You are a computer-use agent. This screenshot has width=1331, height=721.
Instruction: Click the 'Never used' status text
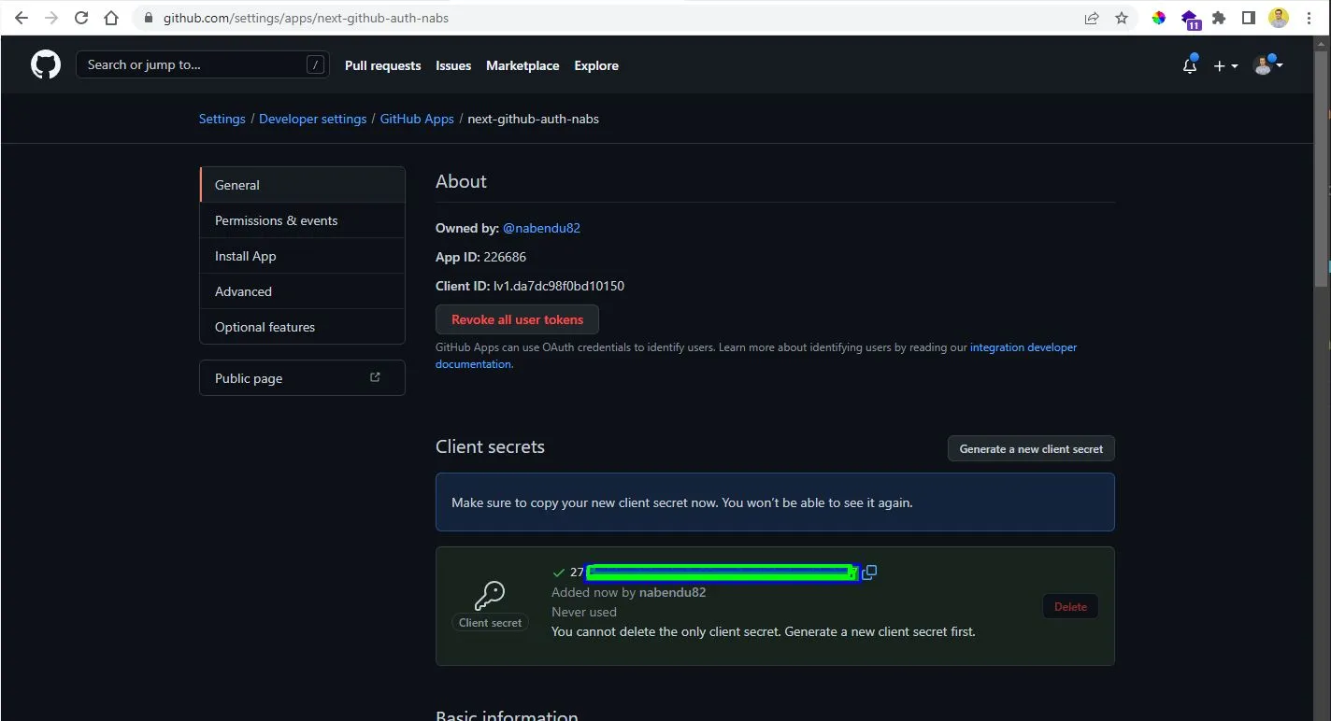pos(584,612)
